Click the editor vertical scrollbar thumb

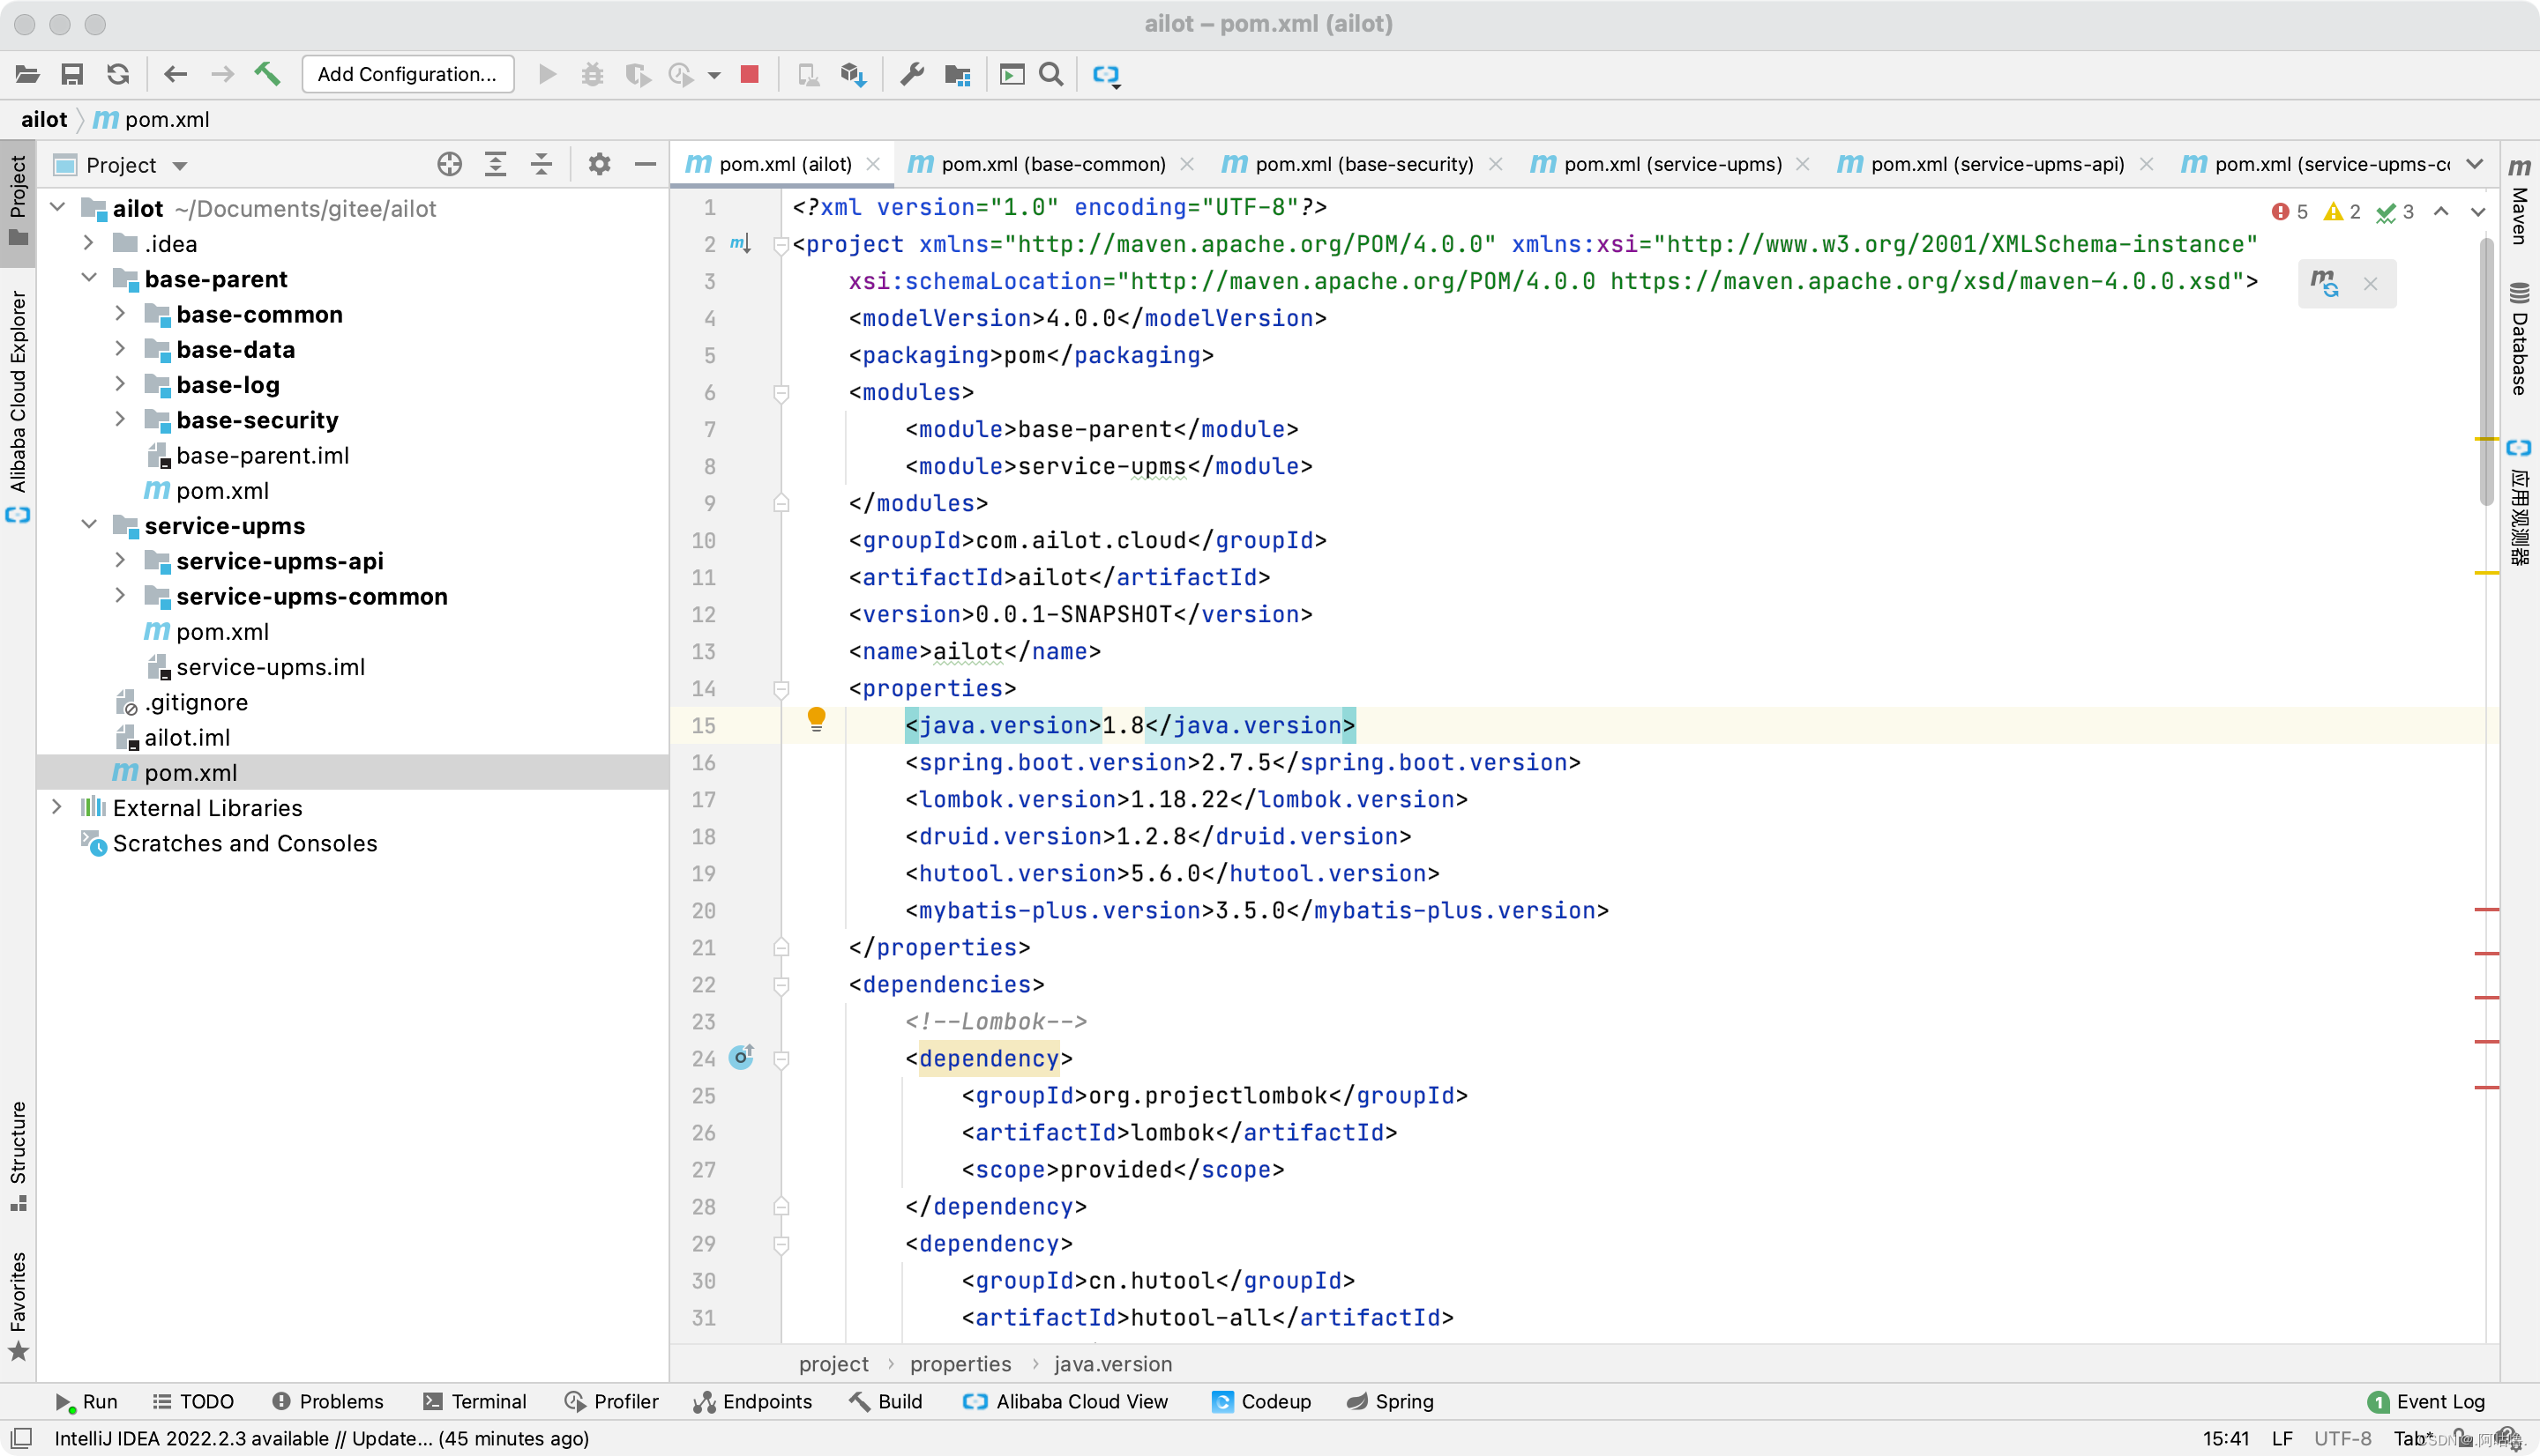tap(2487, 372)
